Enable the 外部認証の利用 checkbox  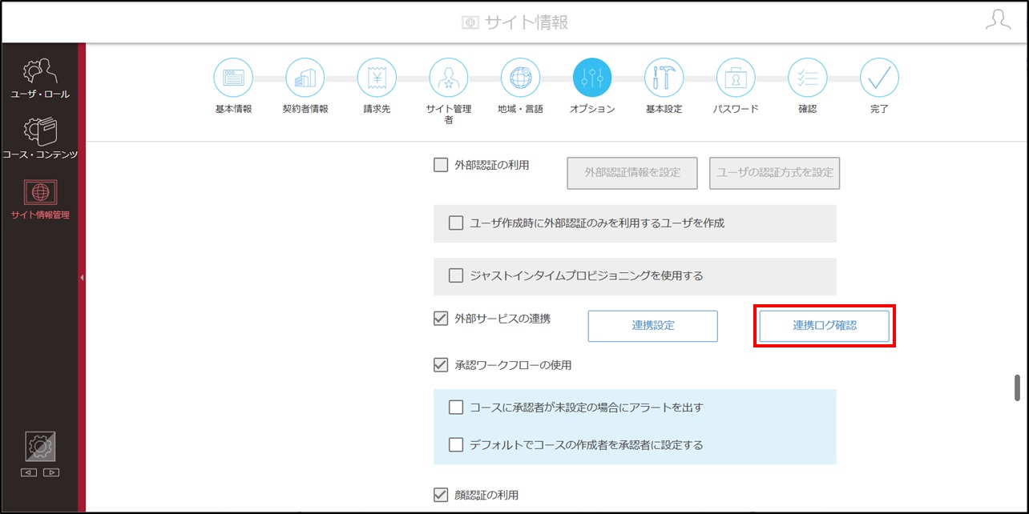pos(441,165)
